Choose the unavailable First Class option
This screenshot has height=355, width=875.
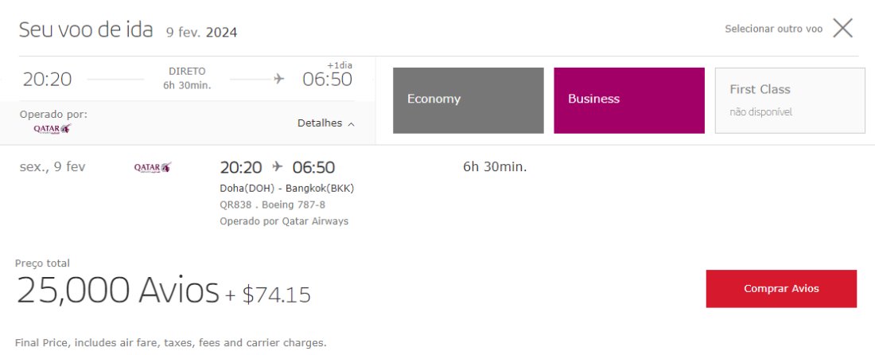pos(790,100)
